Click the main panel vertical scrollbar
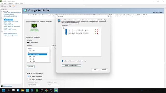Image resolution: width=166 pixels, height=93 pixels. pyautogui.click(x=165, y=36)
